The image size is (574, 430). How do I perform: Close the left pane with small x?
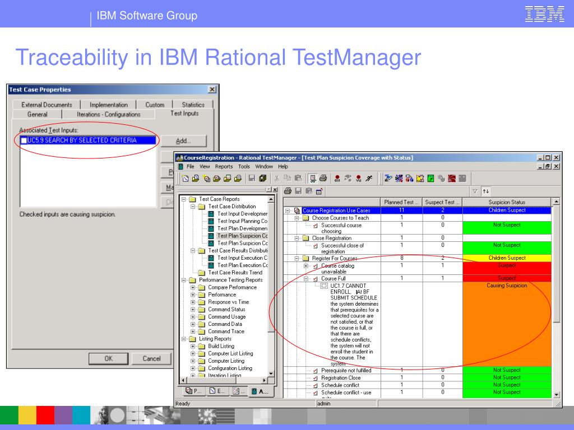275,189
